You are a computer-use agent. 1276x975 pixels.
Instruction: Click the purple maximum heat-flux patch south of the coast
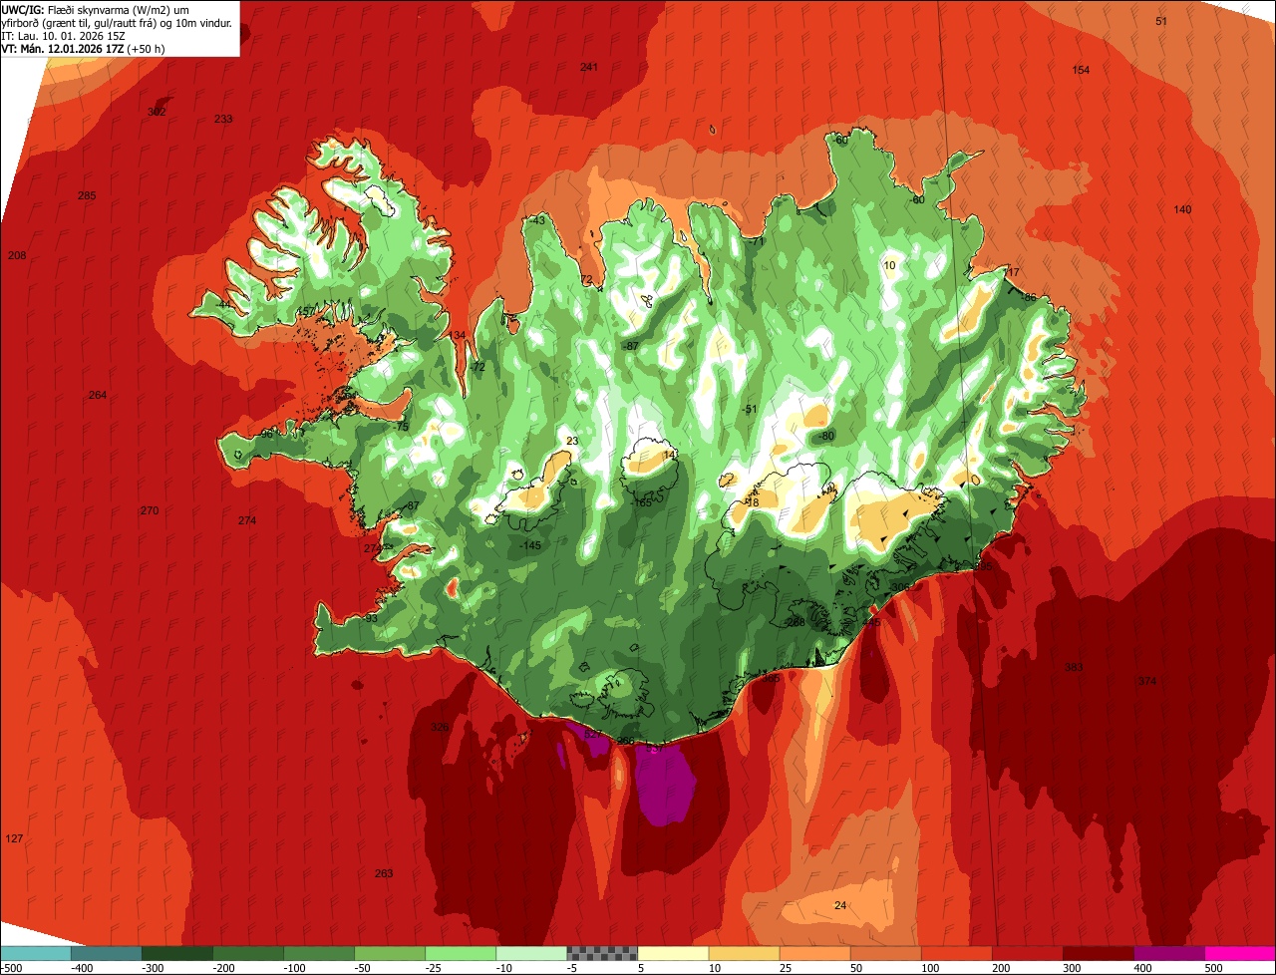pos(666,788)
